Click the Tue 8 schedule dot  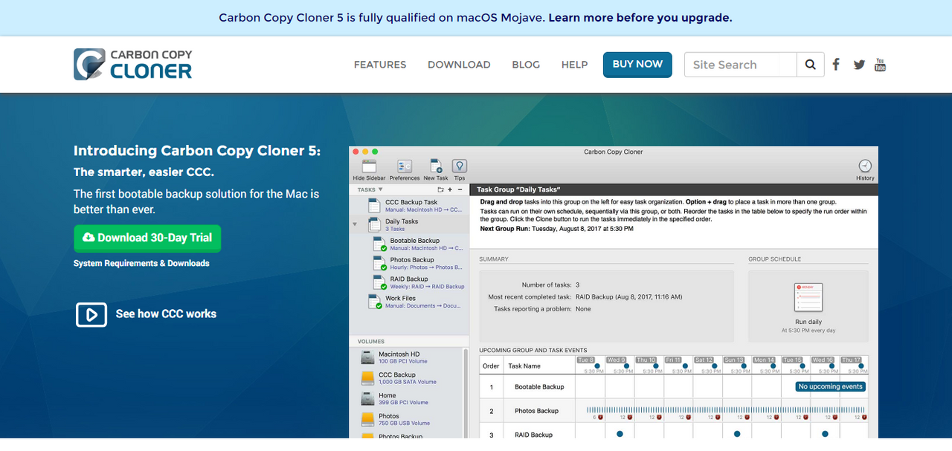click(x=596, y=366)
